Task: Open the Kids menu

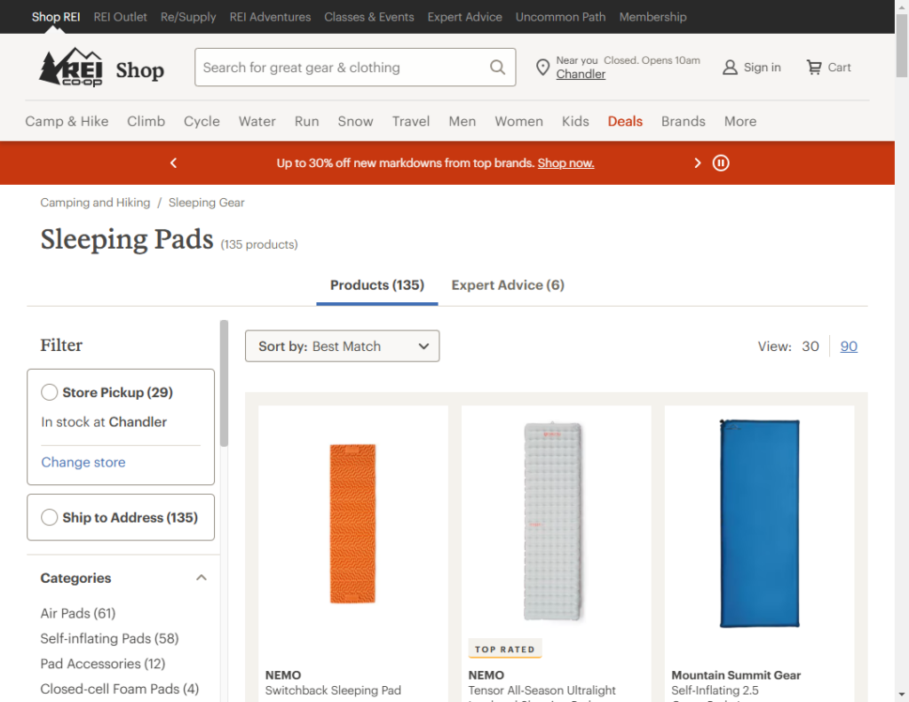Action: 575,121
